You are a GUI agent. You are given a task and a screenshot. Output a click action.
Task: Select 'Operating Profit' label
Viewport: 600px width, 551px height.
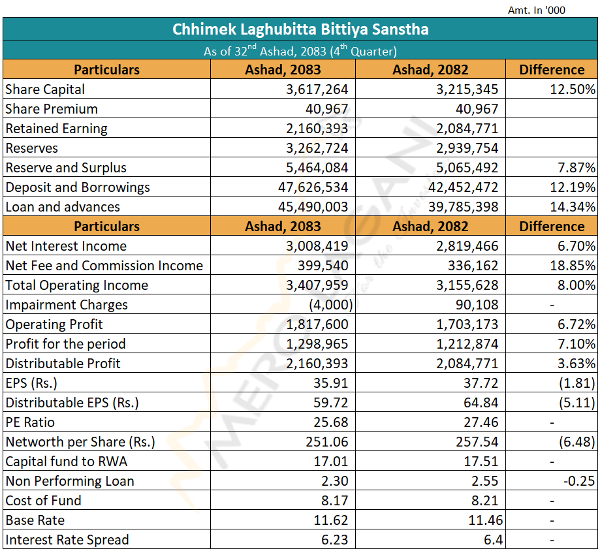(54, 324)
